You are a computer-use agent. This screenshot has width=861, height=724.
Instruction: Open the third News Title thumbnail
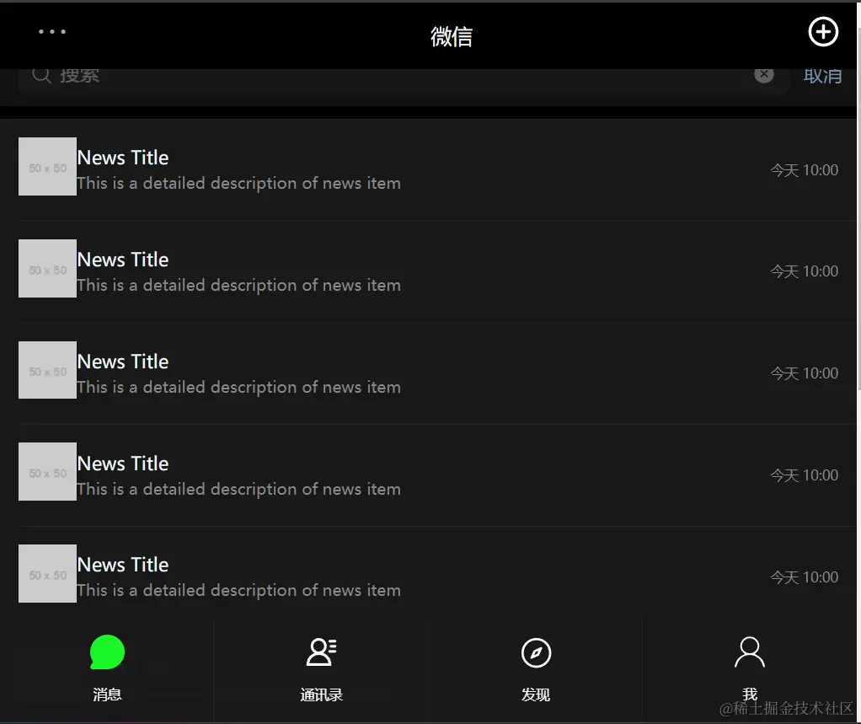[x=47, y=370]
